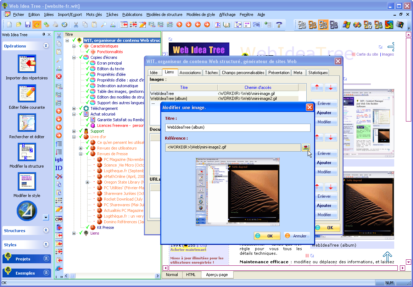Click the scissors Cut icon in main toolbar
The width and height of the screenshot is (413, 287).
tap(76, 24)
